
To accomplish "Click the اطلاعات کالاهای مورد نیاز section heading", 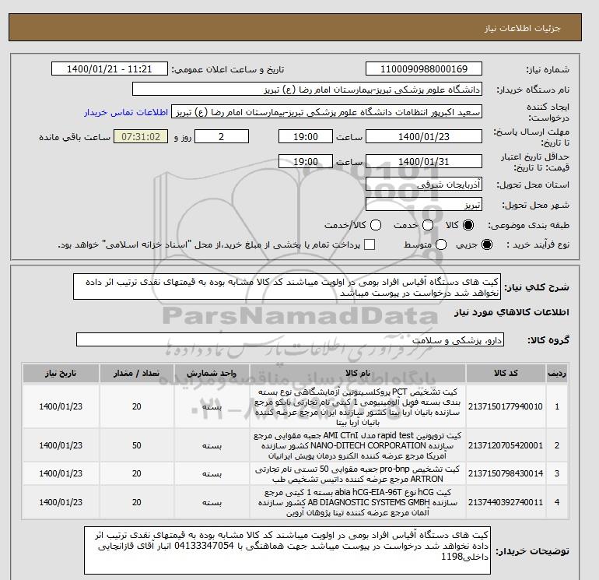I will [512, 312].
